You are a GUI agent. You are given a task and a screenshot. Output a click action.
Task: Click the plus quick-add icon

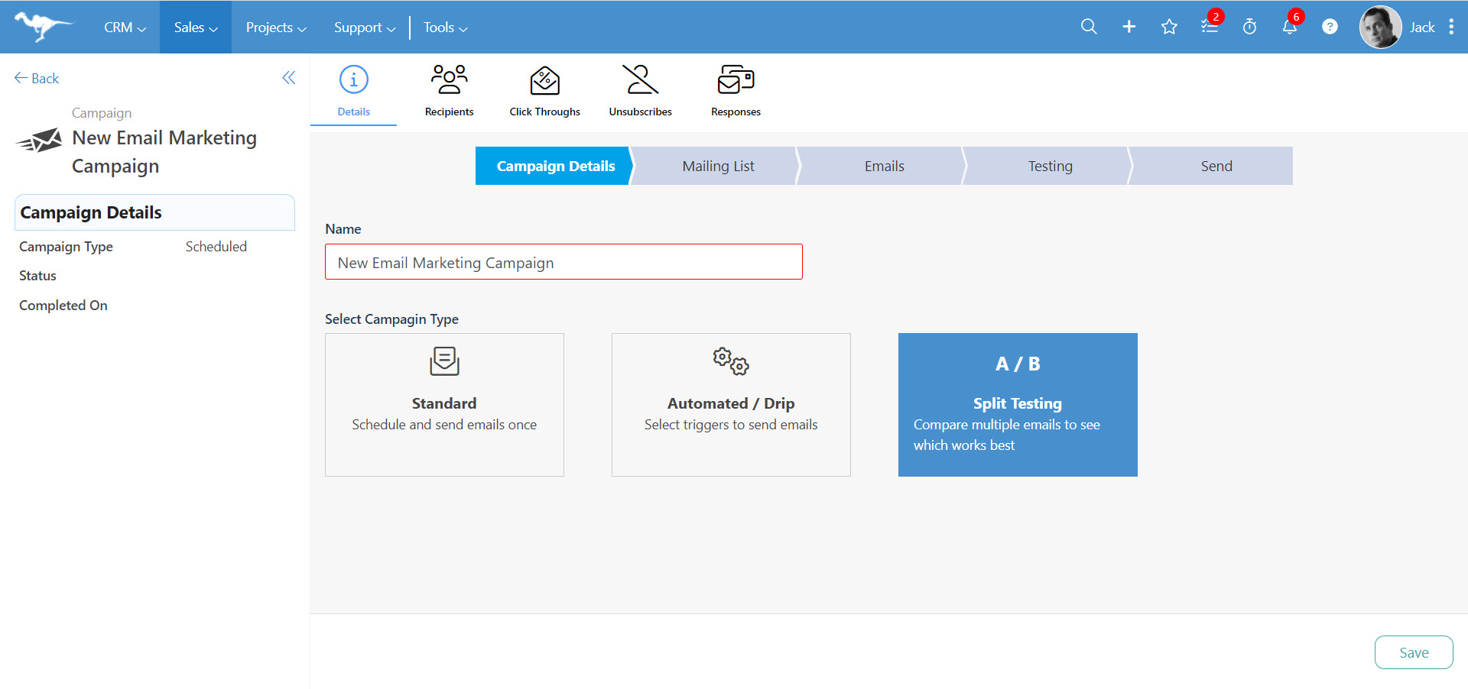click(1129, 27)
